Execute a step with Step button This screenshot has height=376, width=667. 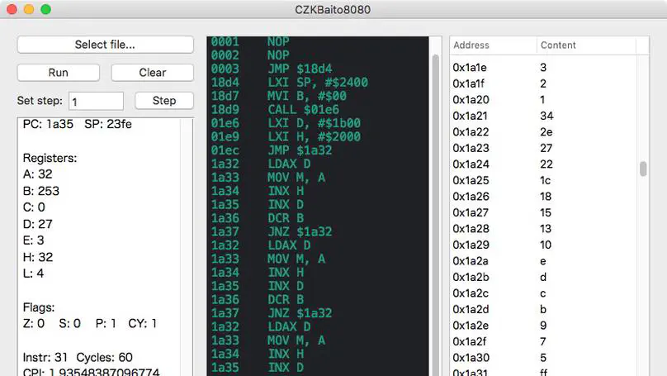pyautogui.click(x=164, y=101)
